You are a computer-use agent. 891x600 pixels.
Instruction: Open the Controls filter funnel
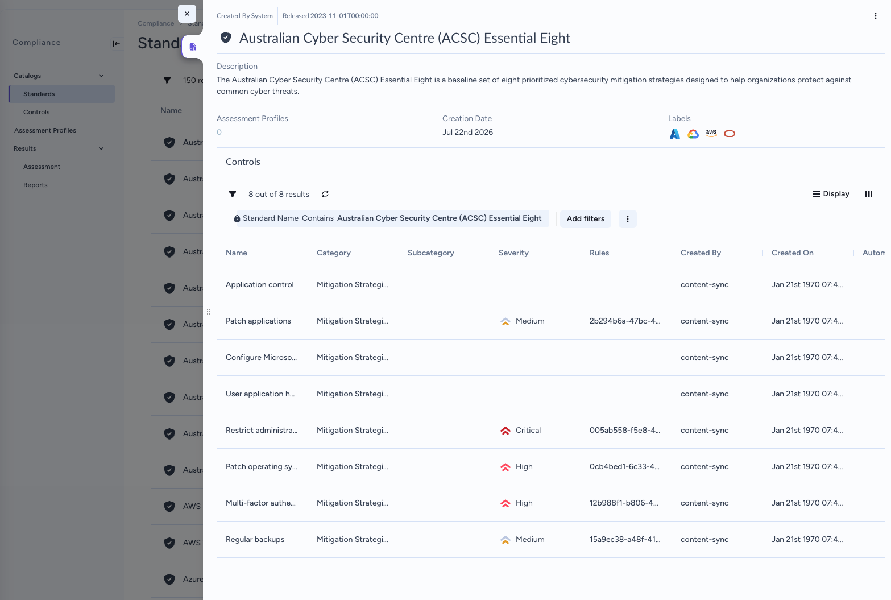tap(233, 194)
